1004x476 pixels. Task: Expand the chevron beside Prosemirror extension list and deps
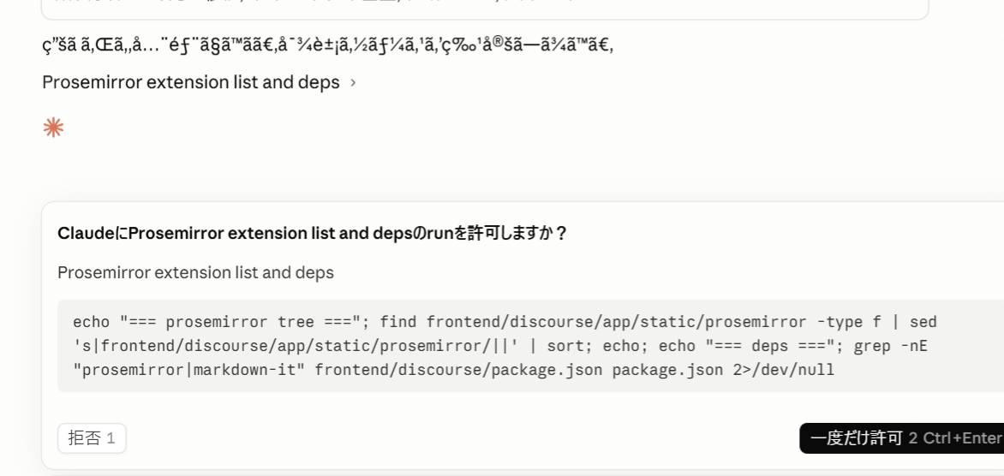click(353, 83)
